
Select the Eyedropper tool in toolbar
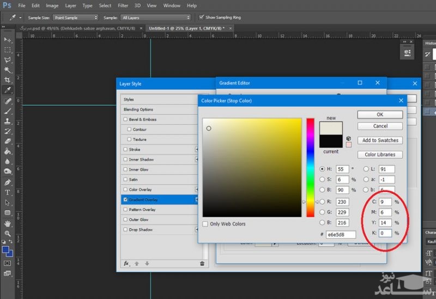click(8, 90)
